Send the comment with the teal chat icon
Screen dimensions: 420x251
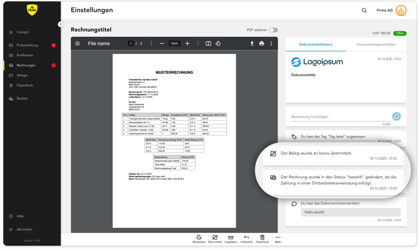click(396, 117)
